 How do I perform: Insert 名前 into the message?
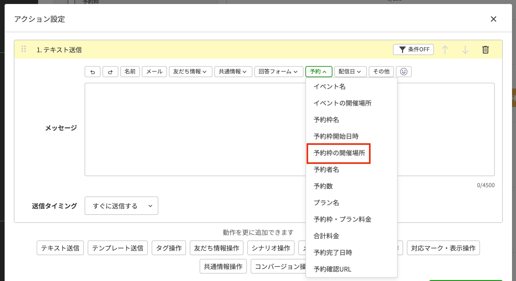click(130, 72)
